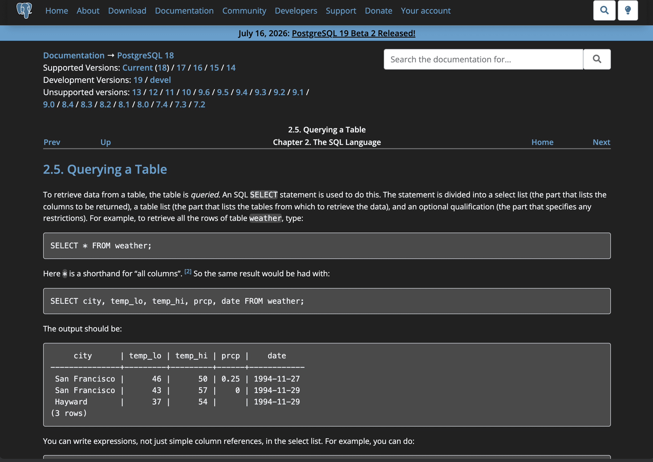Open unsupported version 7.2 docs
This screenshot has height=462, width=653.
[x=199, y=104]
